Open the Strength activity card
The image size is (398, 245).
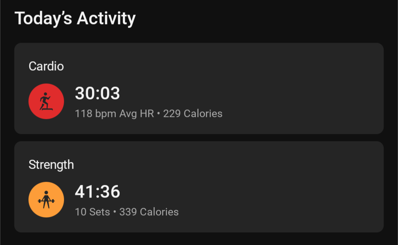(199, 187)
